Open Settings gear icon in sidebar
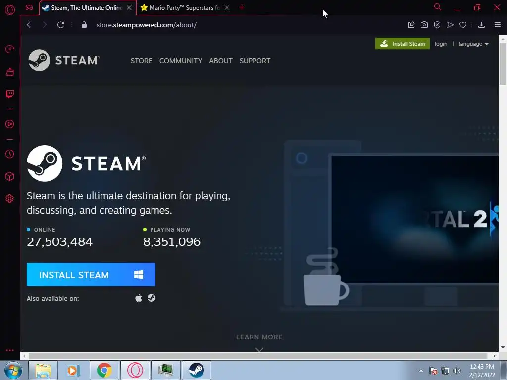507x380 pixels. coord(10,199)
